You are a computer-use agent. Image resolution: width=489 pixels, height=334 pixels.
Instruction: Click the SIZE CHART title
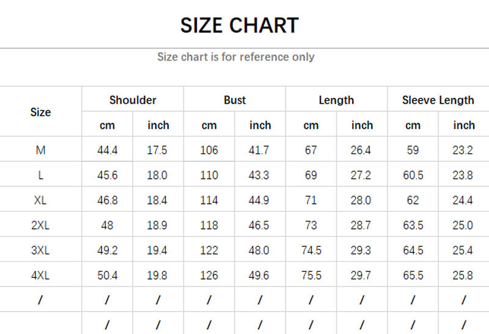(x=240, y=26)
